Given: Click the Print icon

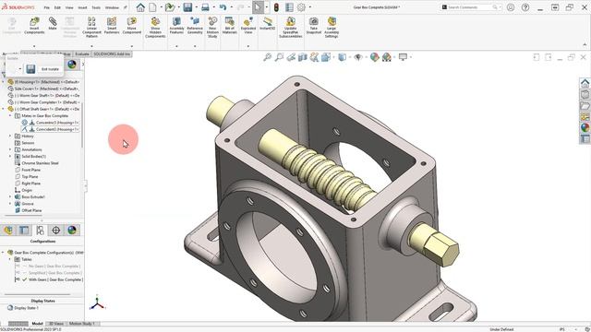Looking at the screenshot, I should coord(205,7).
